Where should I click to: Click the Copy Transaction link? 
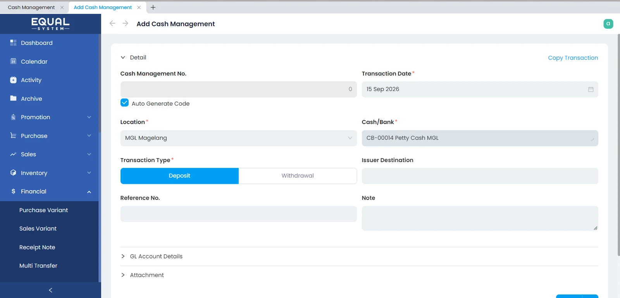pyautogui.click(x=573, y=58)
